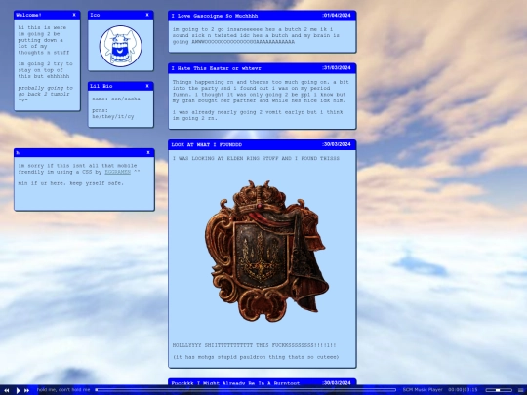
Task: Open the underlined CSS author link
Action: 118,172
